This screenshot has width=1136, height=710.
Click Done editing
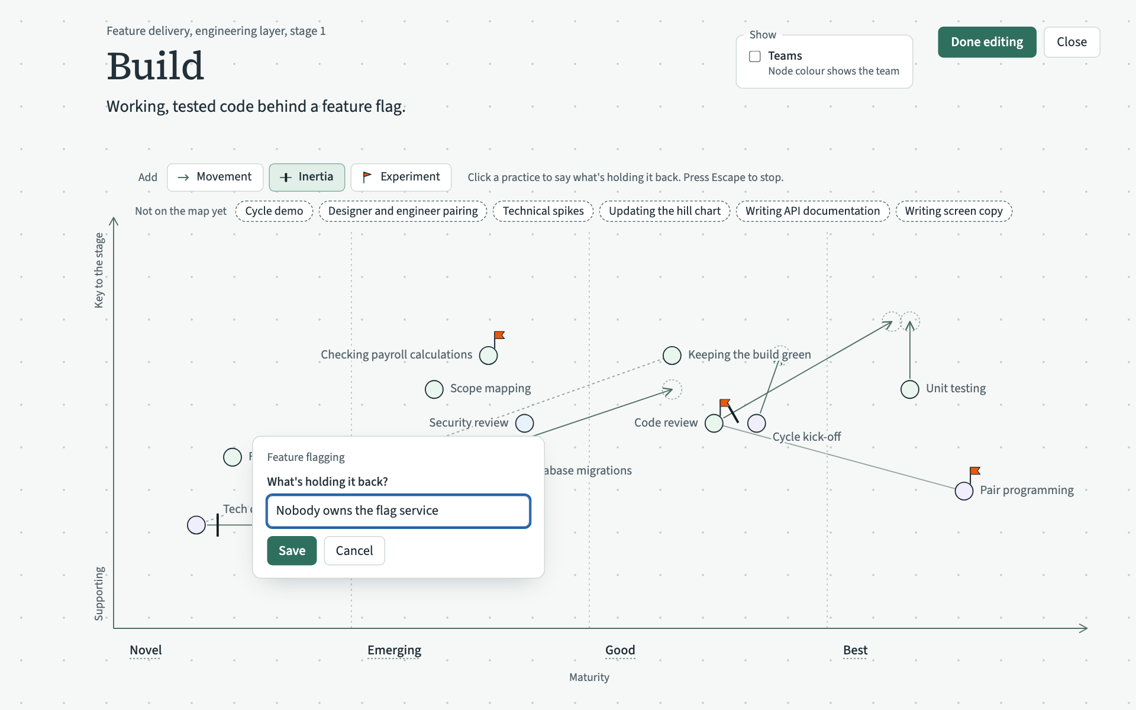pyautogui.click(x=987, y=42)
